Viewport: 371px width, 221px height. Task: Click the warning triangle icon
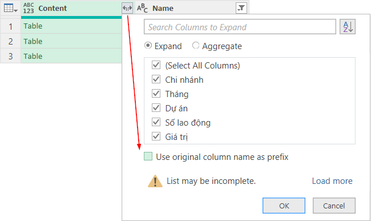(155, 181)
